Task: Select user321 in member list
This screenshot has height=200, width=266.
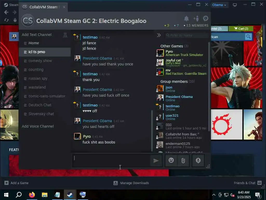Action: click(x=182, y=117)
